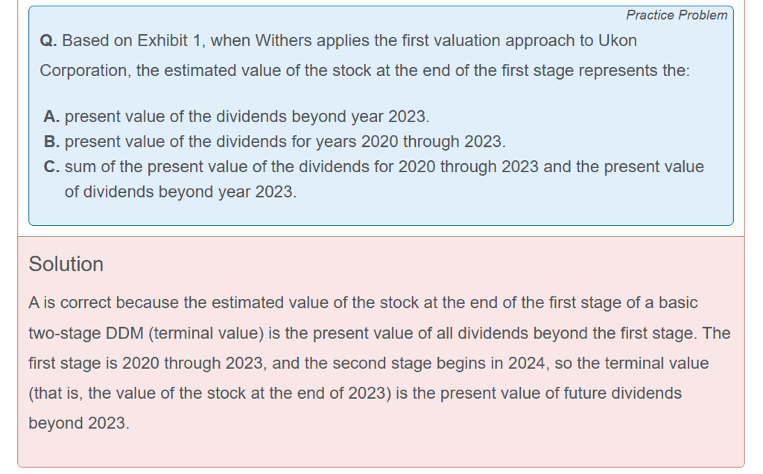This screenshot has width=763, height=474.
Task: Click the 'Solution' heading
Action: (66, 265)
